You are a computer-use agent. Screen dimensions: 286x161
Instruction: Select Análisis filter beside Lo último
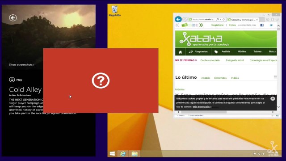coord(206,78)
